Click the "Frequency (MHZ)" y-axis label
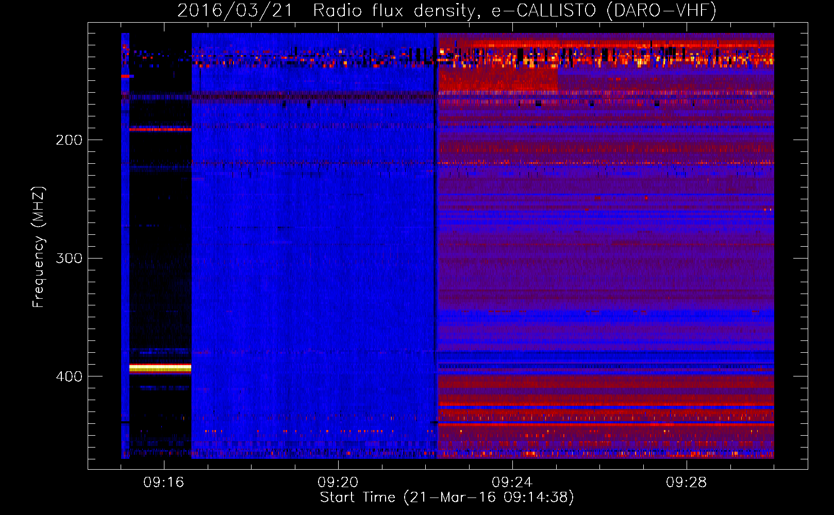 pyautogui.click(x=39, y=247)
